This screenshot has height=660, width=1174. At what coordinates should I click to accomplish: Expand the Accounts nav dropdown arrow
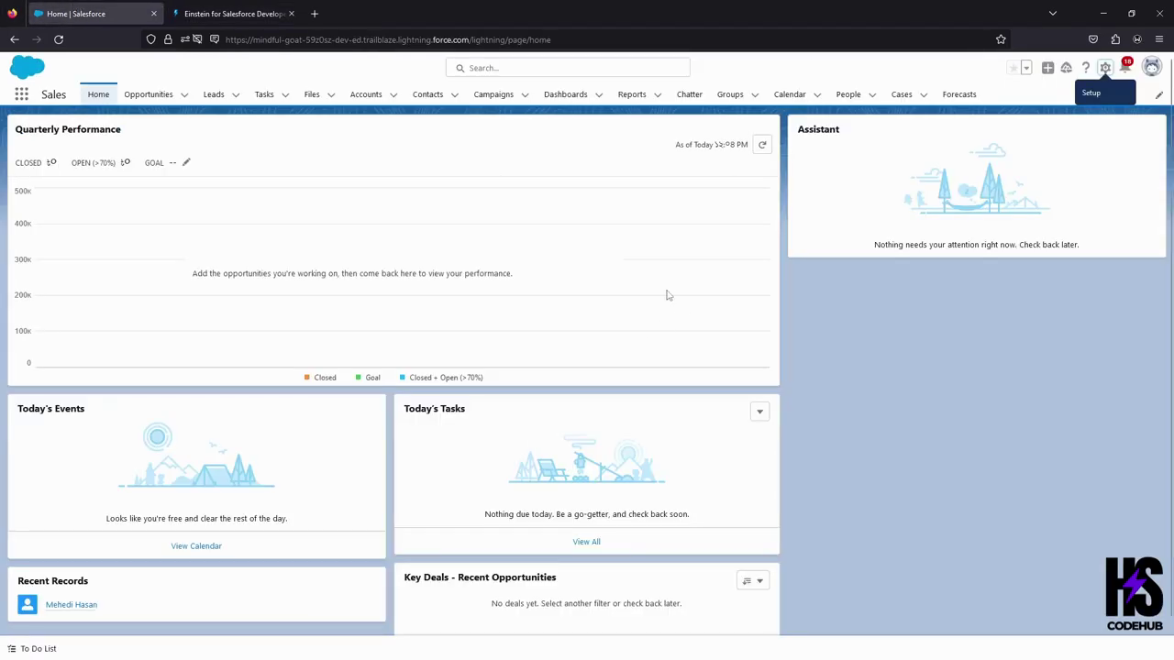click(x=393, y=94)
